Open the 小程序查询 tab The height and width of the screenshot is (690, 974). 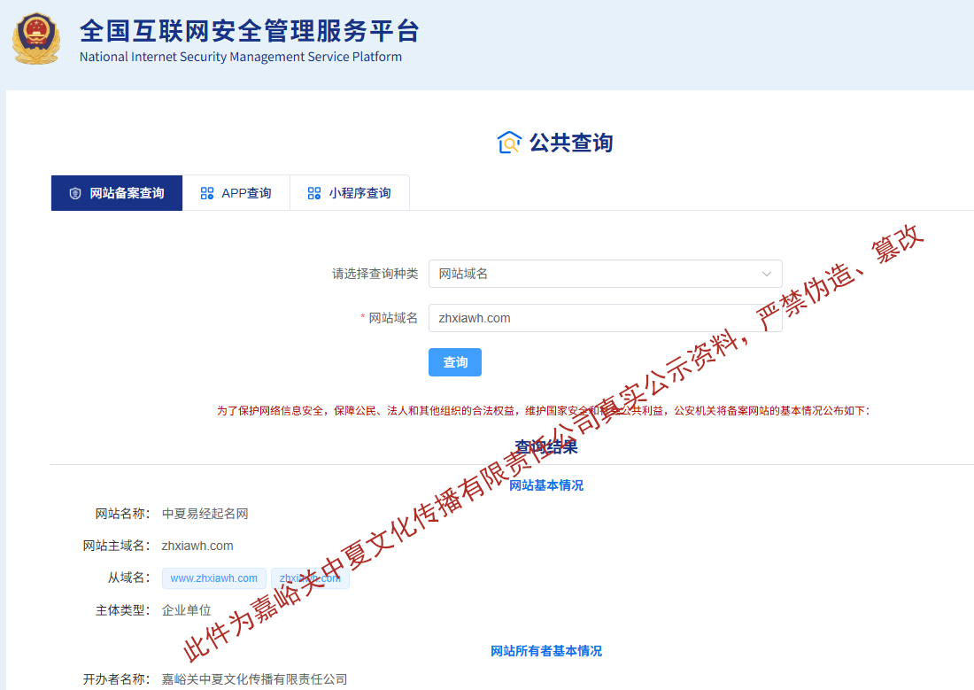click(x=350, y=193)
